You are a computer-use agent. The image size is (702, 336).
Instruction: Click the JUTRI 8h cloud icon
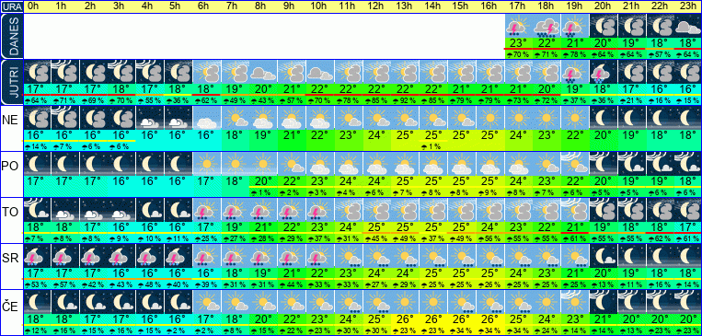(x=263, y=72)
